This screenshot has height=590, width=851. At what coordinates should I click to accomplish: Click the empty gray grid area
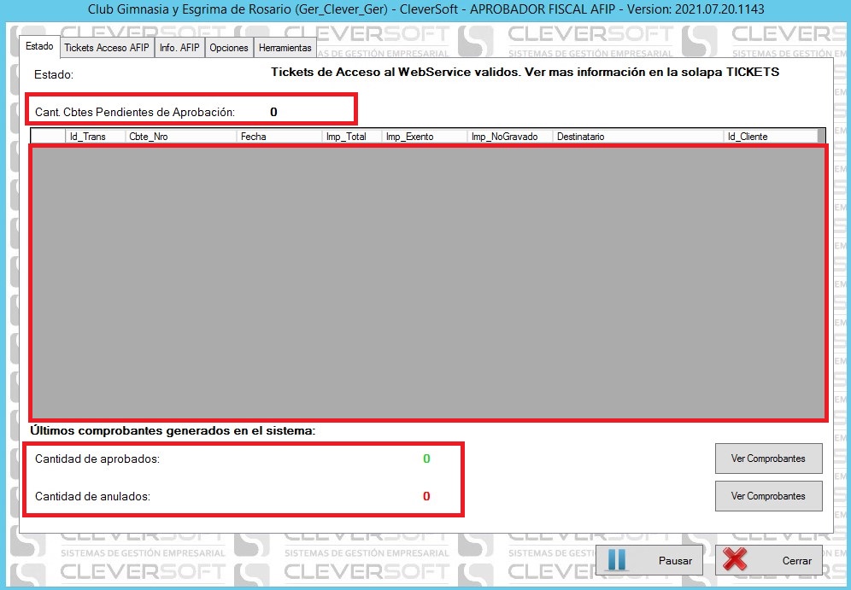pos(427,282)
